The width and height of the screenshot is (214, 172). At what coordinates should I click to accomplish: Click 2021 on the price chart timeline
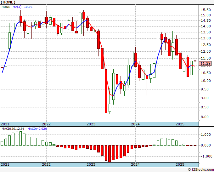pos(5,124)
